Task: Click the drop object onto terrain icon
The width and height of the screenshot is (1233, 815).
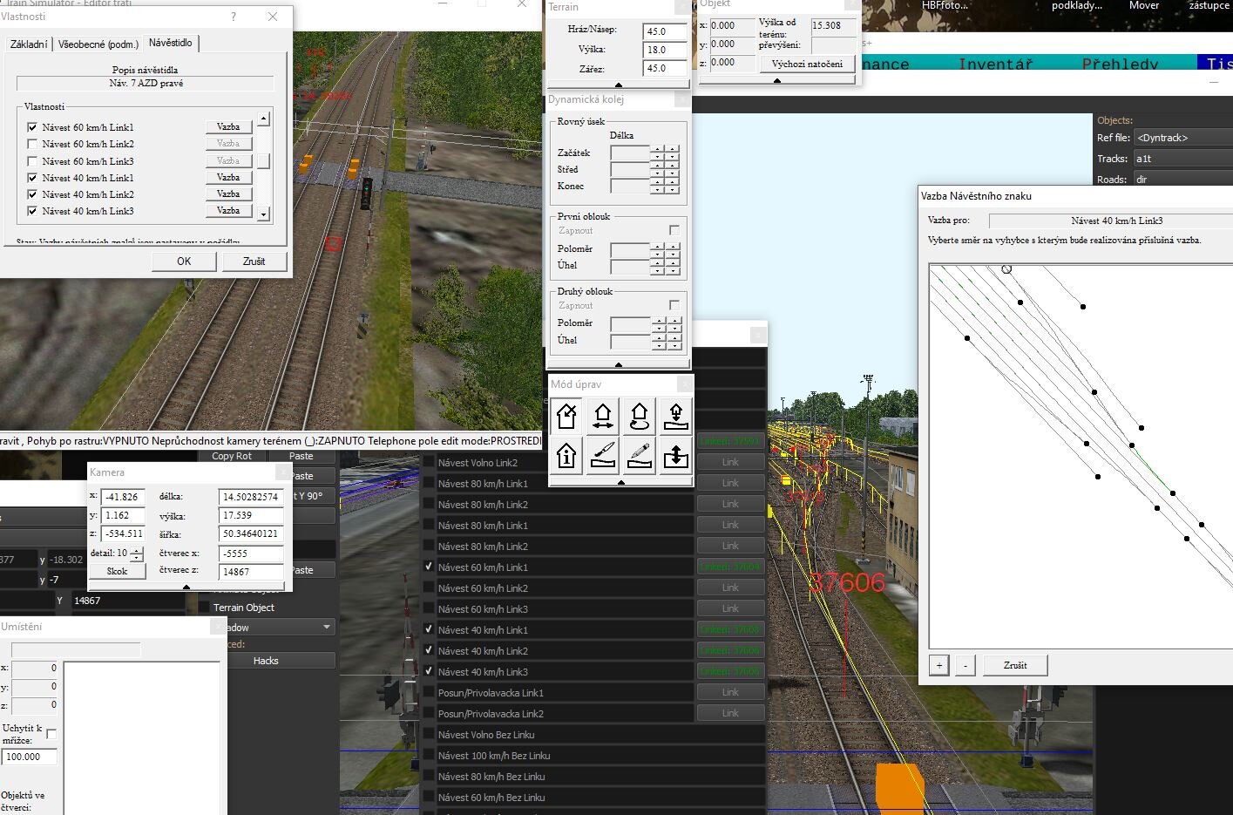Action: click(676, 416)
